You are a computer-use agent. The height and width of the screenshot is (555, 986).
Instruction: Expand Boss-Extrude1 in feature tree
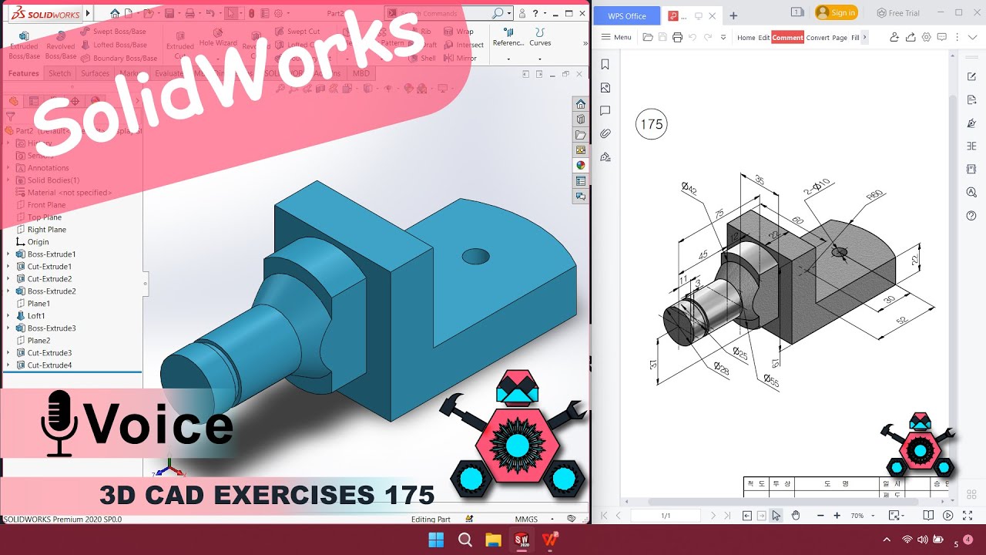point(9,254)
